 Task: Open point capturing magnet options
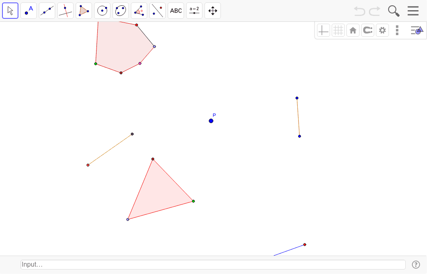pyautogui.click(x=368, y=30)
